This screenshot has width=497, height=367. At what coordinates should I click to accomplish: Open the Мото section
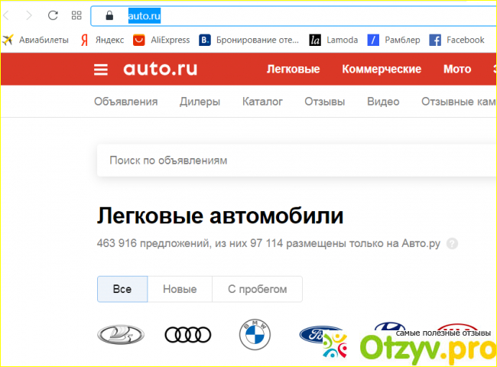[x=457, y=69]
